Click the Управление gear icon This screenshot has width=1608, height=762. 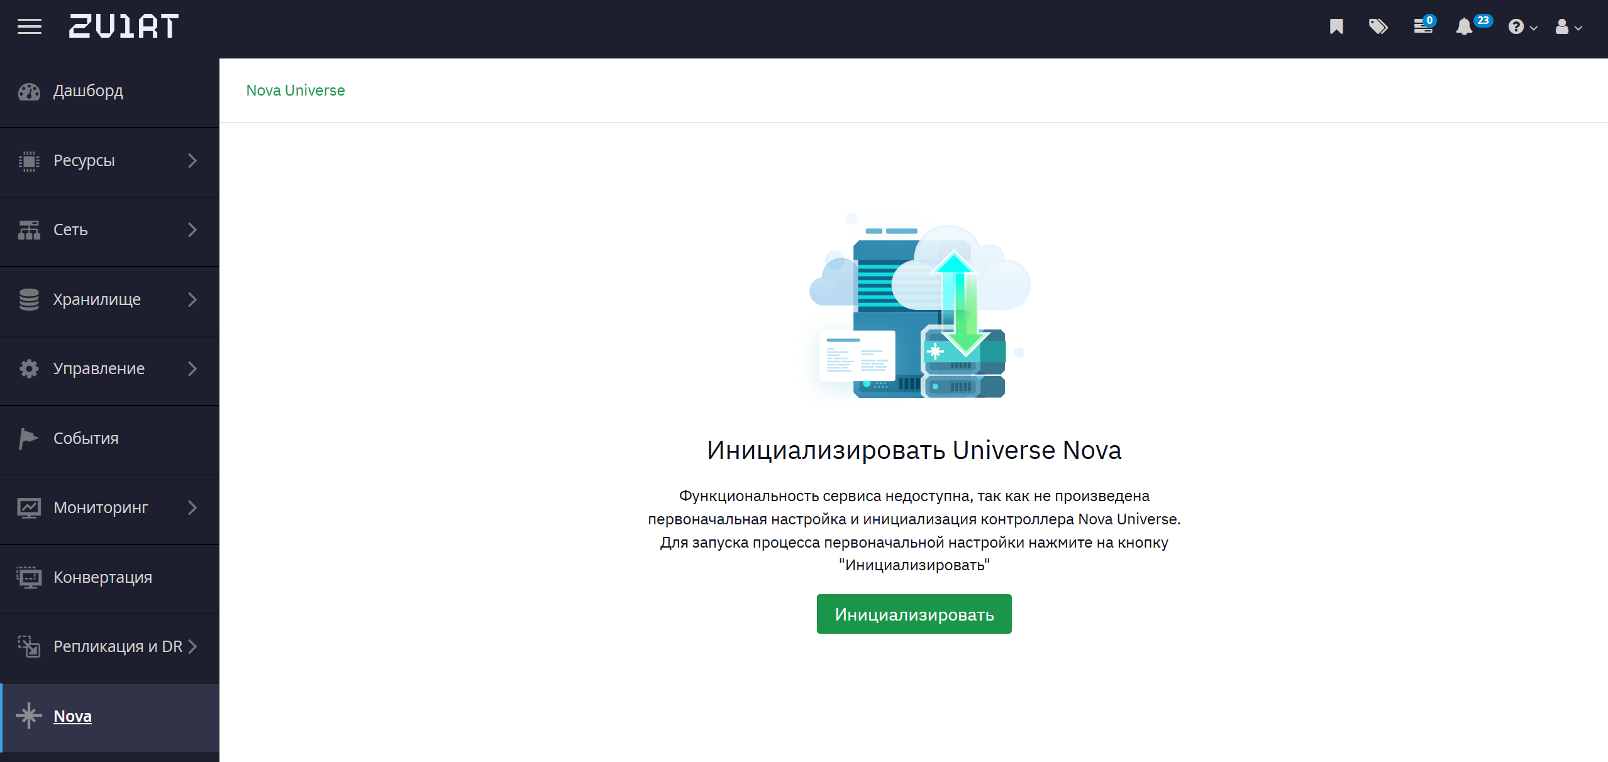coord(29,369)
